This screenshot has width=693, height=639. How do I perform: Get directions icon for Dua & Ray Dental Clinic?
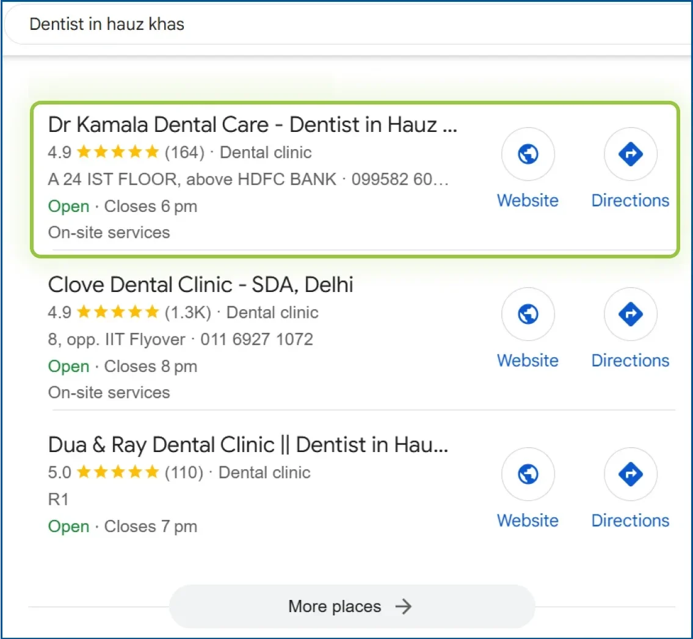click(x=630, y=474)
